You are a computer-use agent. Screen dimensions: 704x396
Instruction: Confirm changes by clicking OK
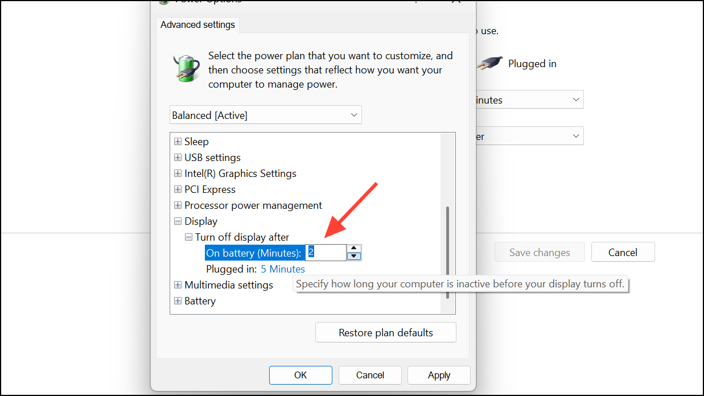click(x=300, y=375)
